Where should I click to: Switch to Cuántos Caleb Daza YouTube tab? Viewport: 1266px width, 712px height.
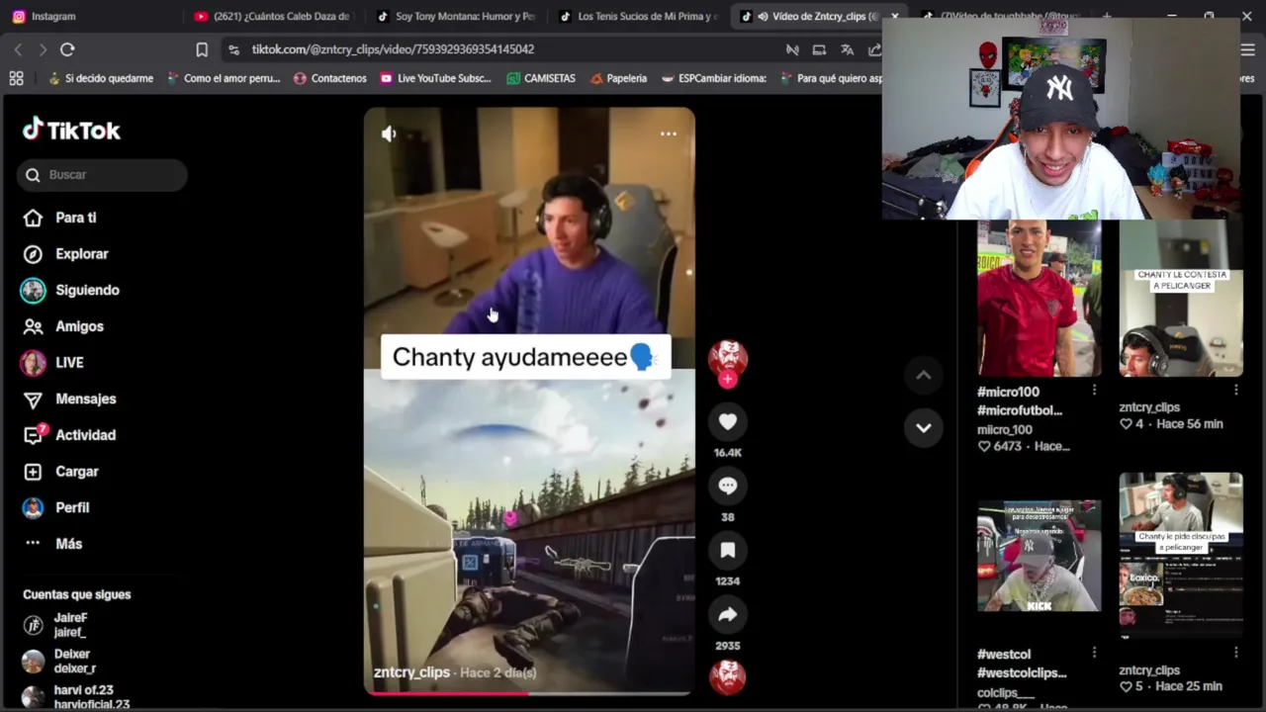272,16
